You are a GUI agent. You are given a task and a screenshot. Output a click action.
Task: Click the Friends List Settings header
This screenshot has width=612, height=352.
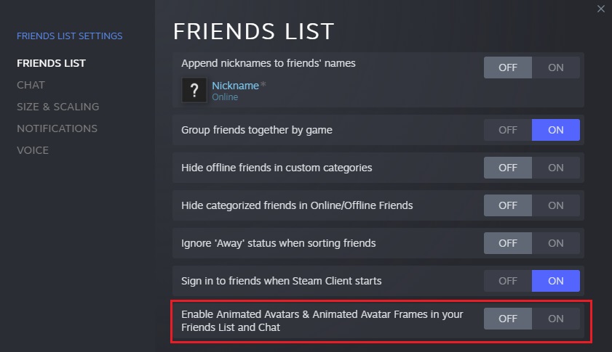click(69, 36)
